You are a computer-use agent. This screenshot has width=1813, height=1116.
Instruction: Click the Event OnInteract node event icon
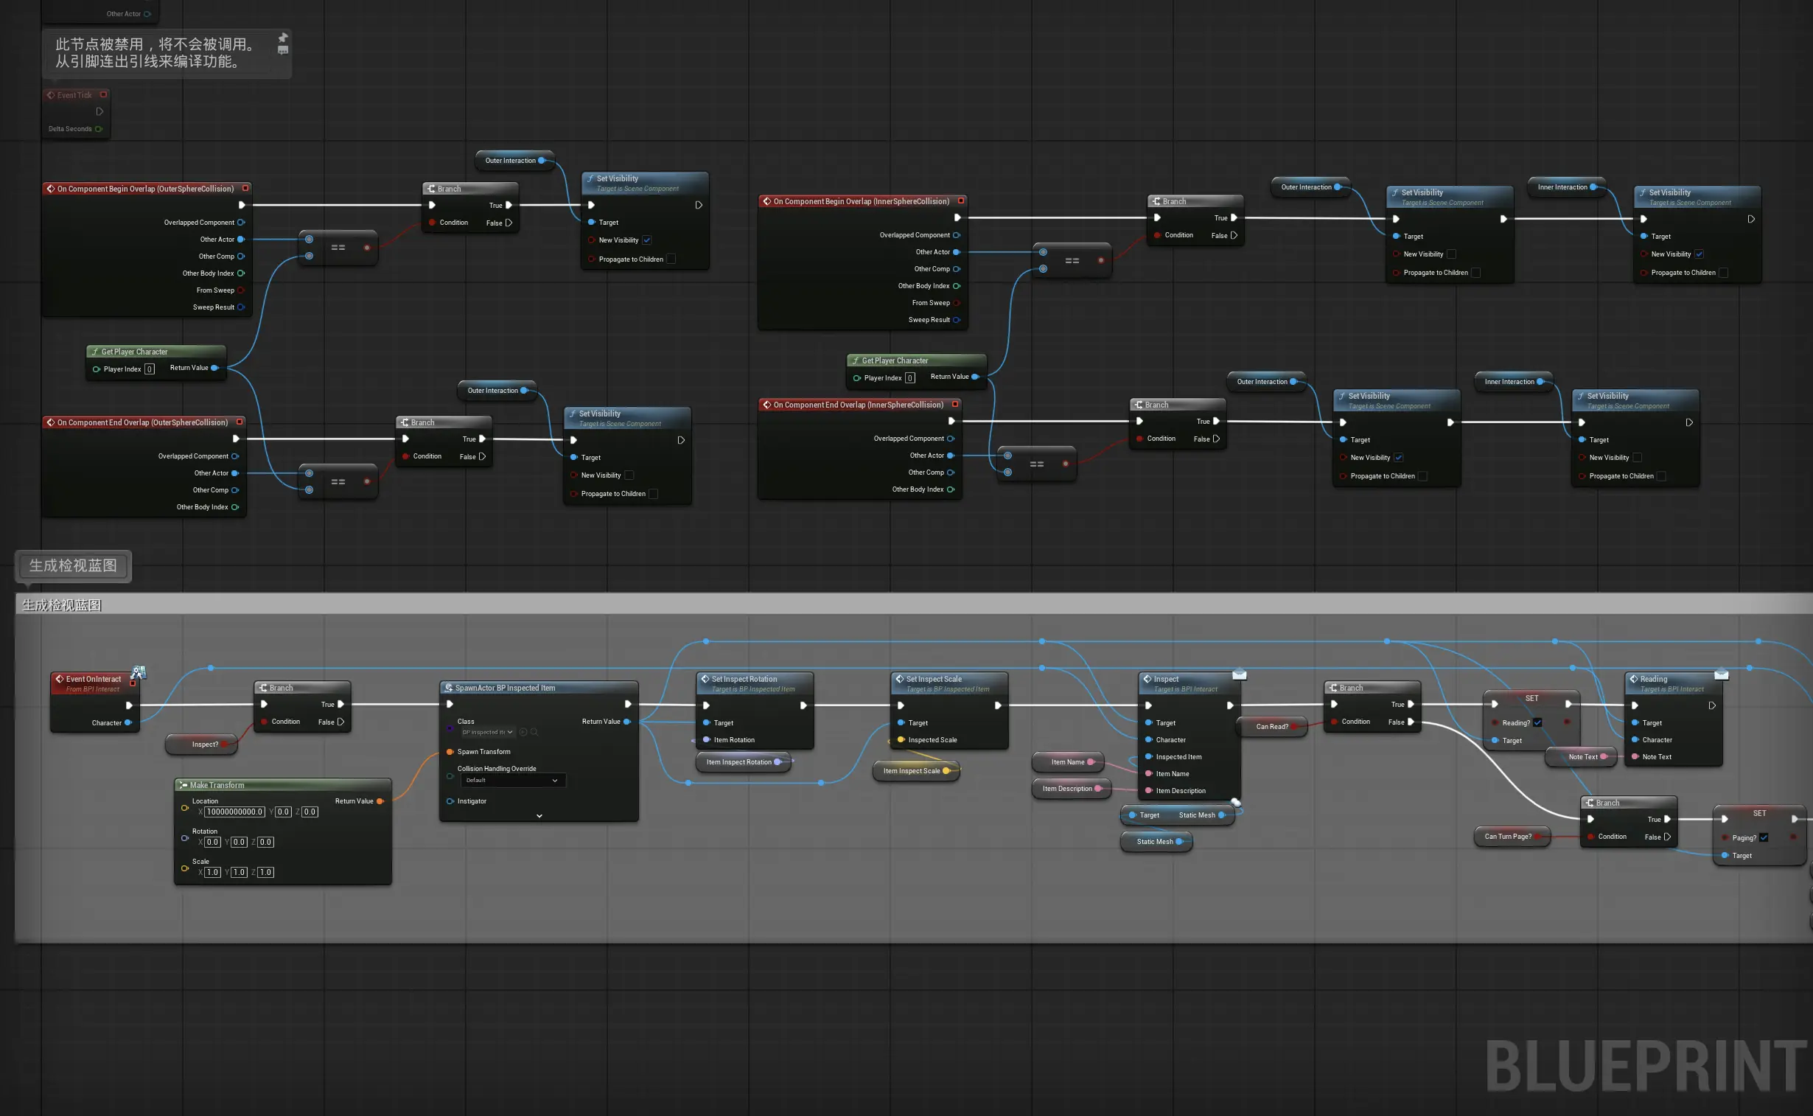60,679
